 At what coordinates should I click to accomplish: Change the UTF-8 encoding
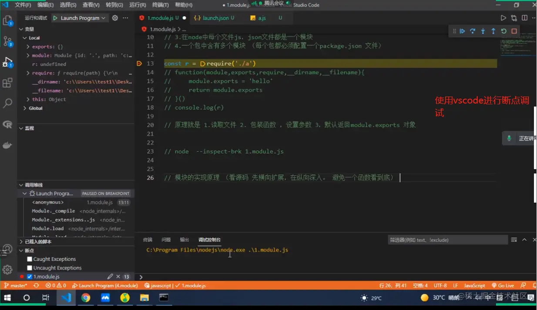pyautogui.click(x=440, y=286)
